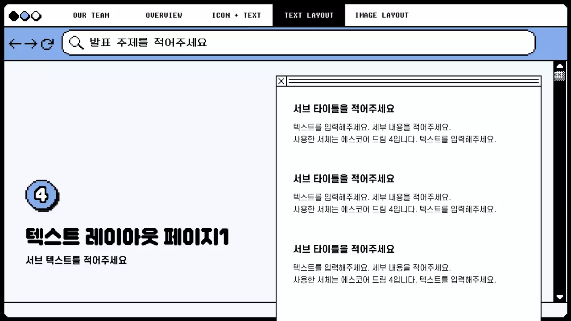Switch to the IMAGE LAYOUT tab
The width and height of the screenshot is (571, 321).
381,15
